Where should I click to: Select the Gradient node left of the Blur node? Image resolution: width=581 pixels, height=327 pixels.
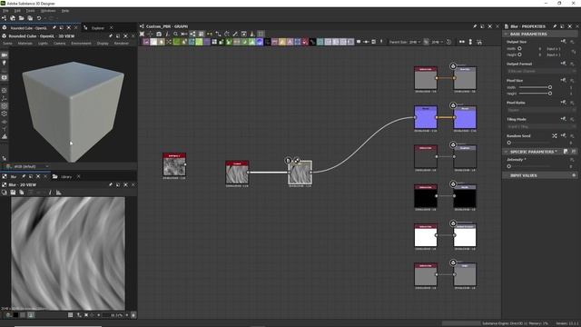237,173
